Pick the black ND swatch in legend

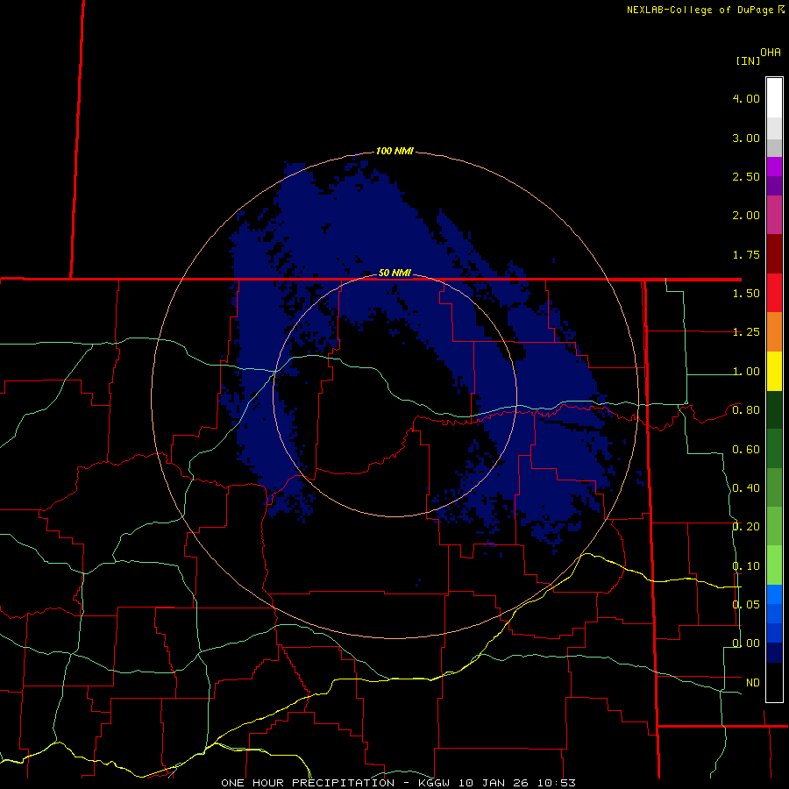[x=774, y=682]
